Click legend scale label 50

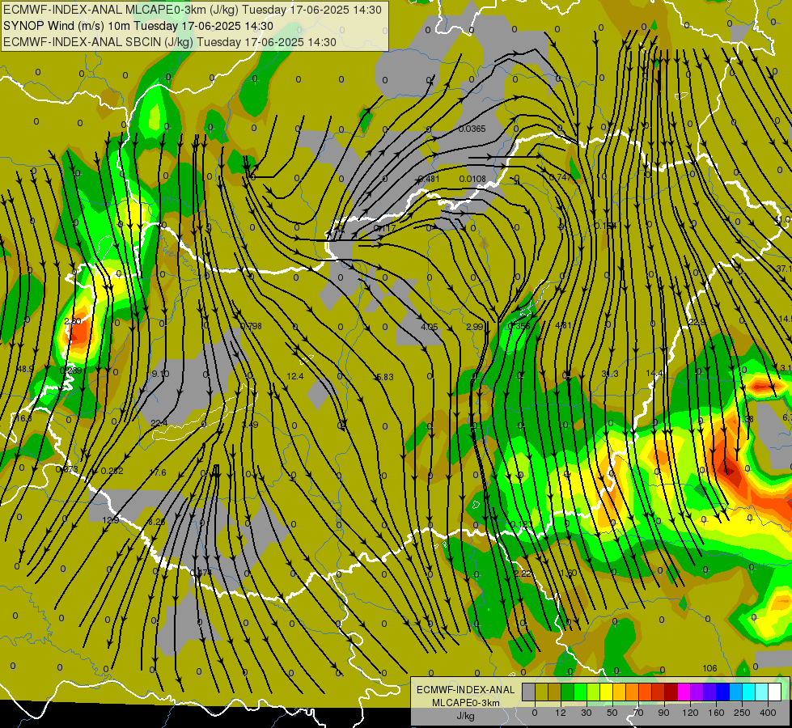612,713
